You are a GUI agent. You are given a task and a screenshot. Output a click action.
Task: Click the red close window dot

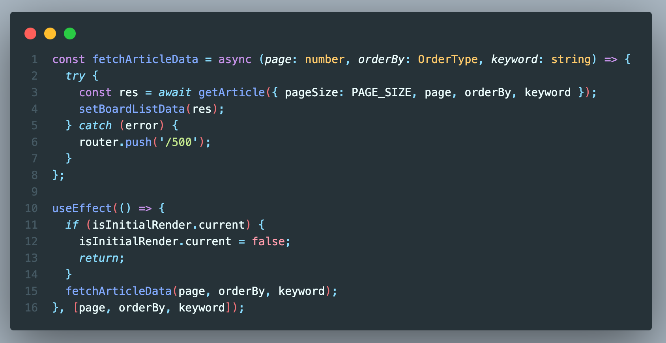tap(30, 34)
